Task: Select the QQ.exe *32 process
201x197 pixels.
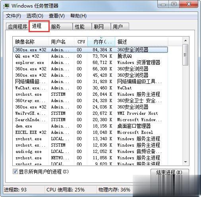Action: click(91, 56)
